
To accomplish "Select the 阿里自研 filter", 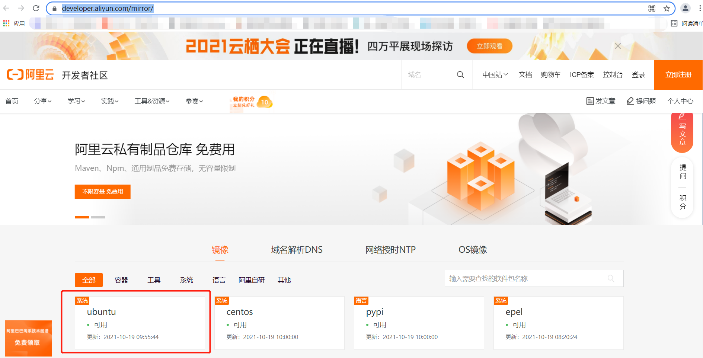I will click(252, 280).
